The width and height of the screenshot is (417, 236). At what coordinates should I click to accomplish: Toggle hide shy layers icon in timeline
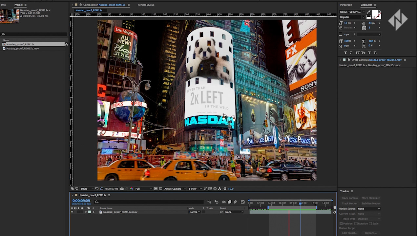[224, 202]
